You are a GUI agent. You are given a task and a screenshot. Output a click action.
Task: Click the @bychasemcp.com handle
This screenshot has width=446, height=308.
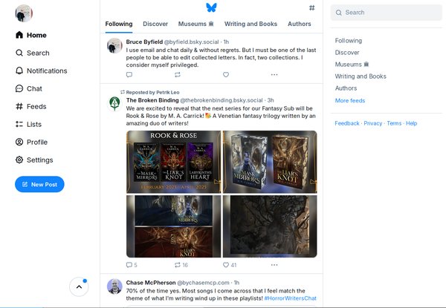pos(203,283)
